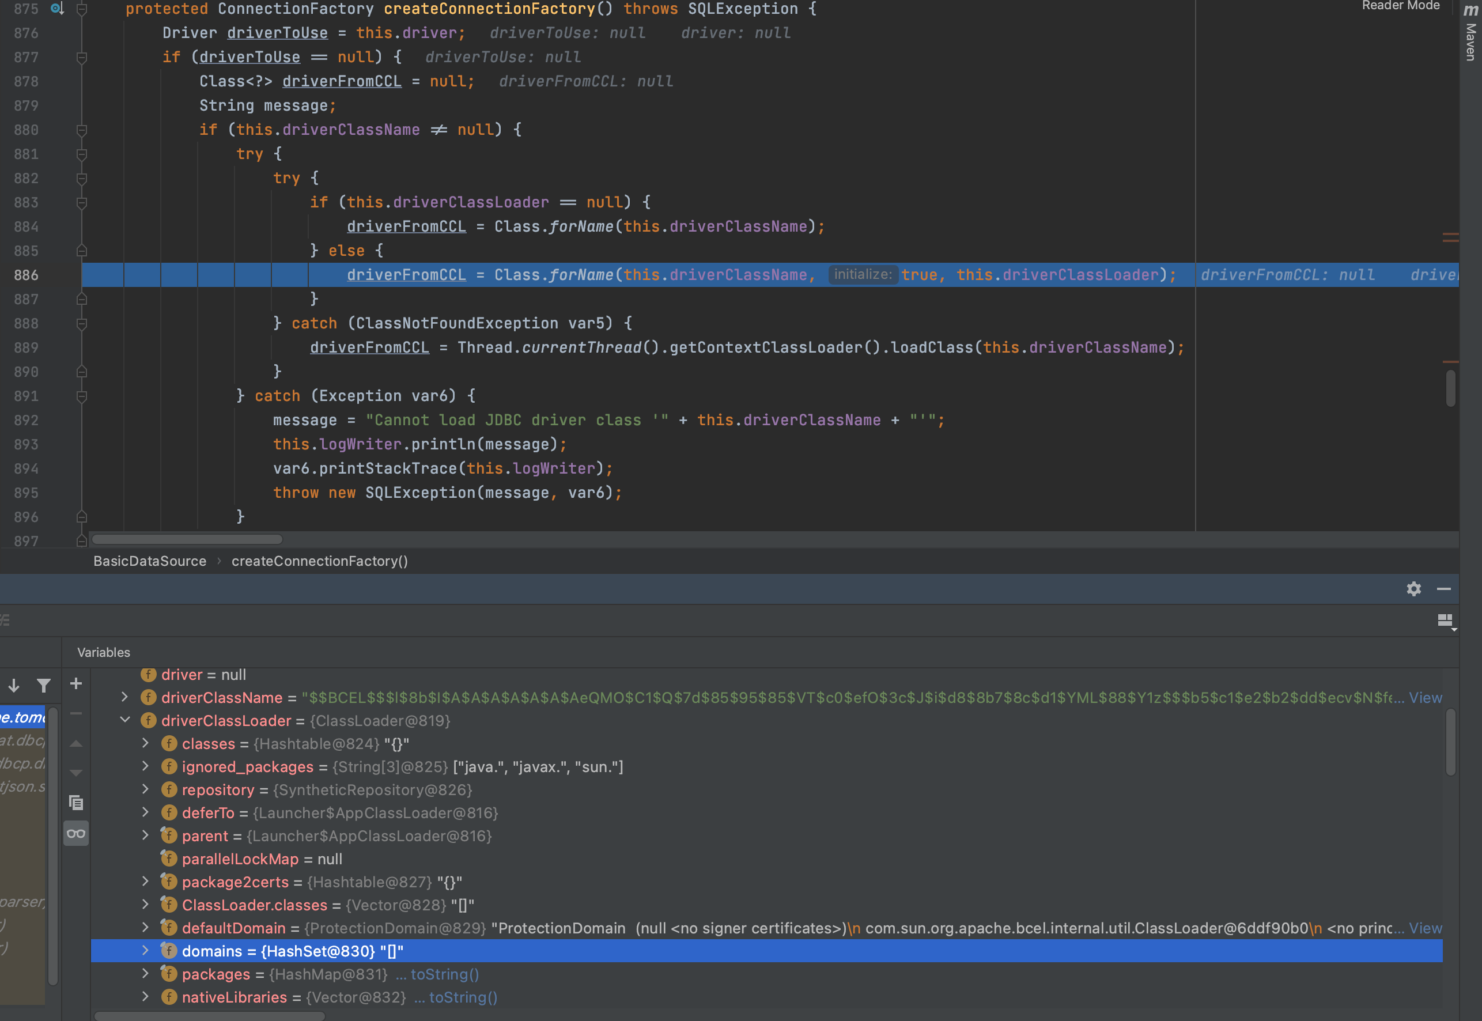Image resolution: width=1482 pixels, height=1021 pixels.
Task: Click toString() link for nativeLibraries
Action: click(463, 997)
